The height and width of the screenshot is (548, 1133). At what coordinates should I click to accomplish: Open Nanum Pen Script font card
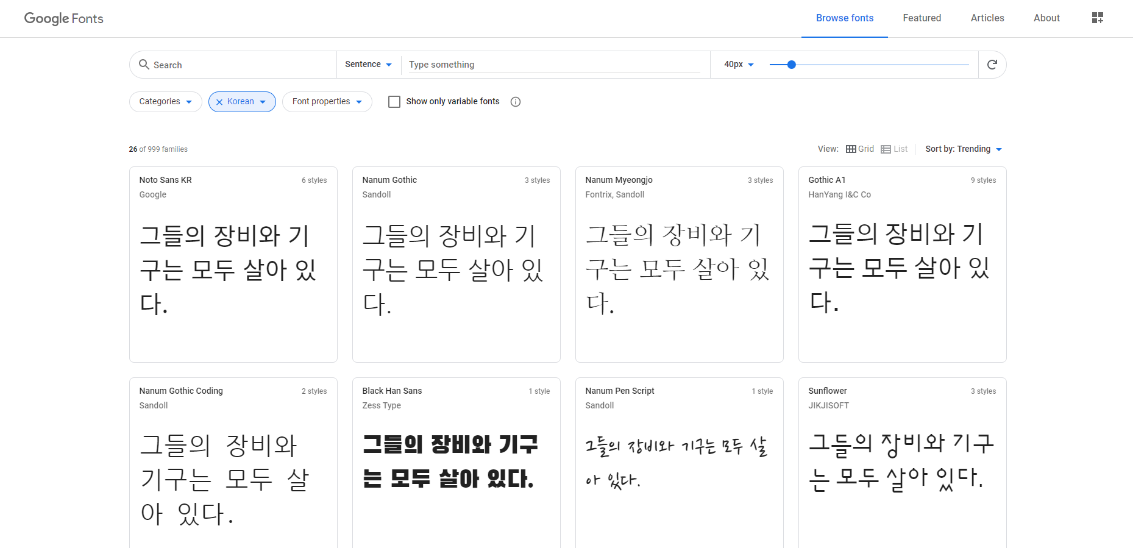coord(680,463)
